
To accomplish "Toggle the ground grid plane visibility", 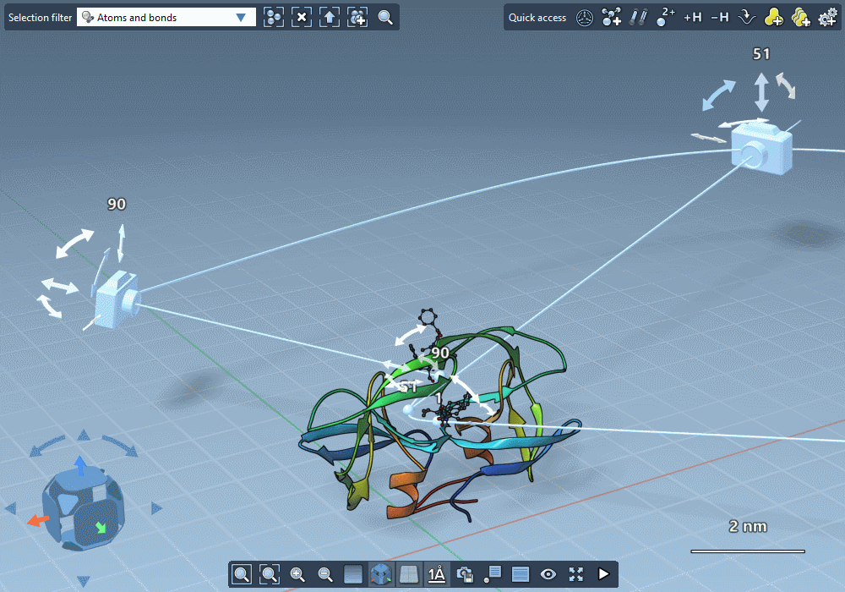I will click(x=409, y=574).
